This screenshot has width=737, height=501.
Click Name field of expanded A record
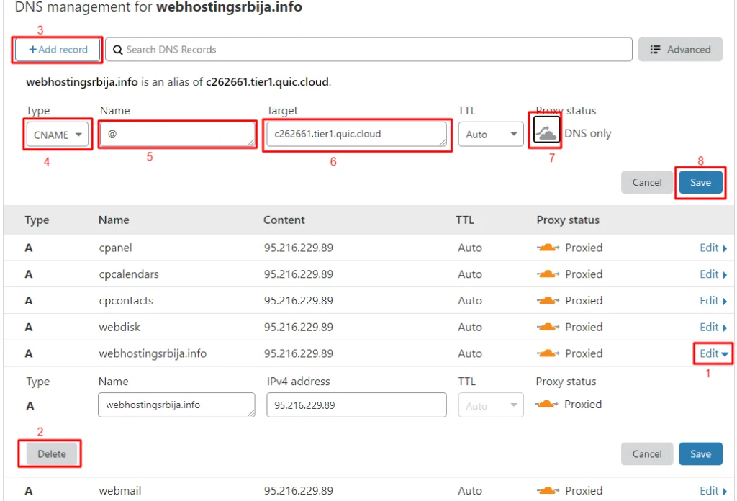177,405
